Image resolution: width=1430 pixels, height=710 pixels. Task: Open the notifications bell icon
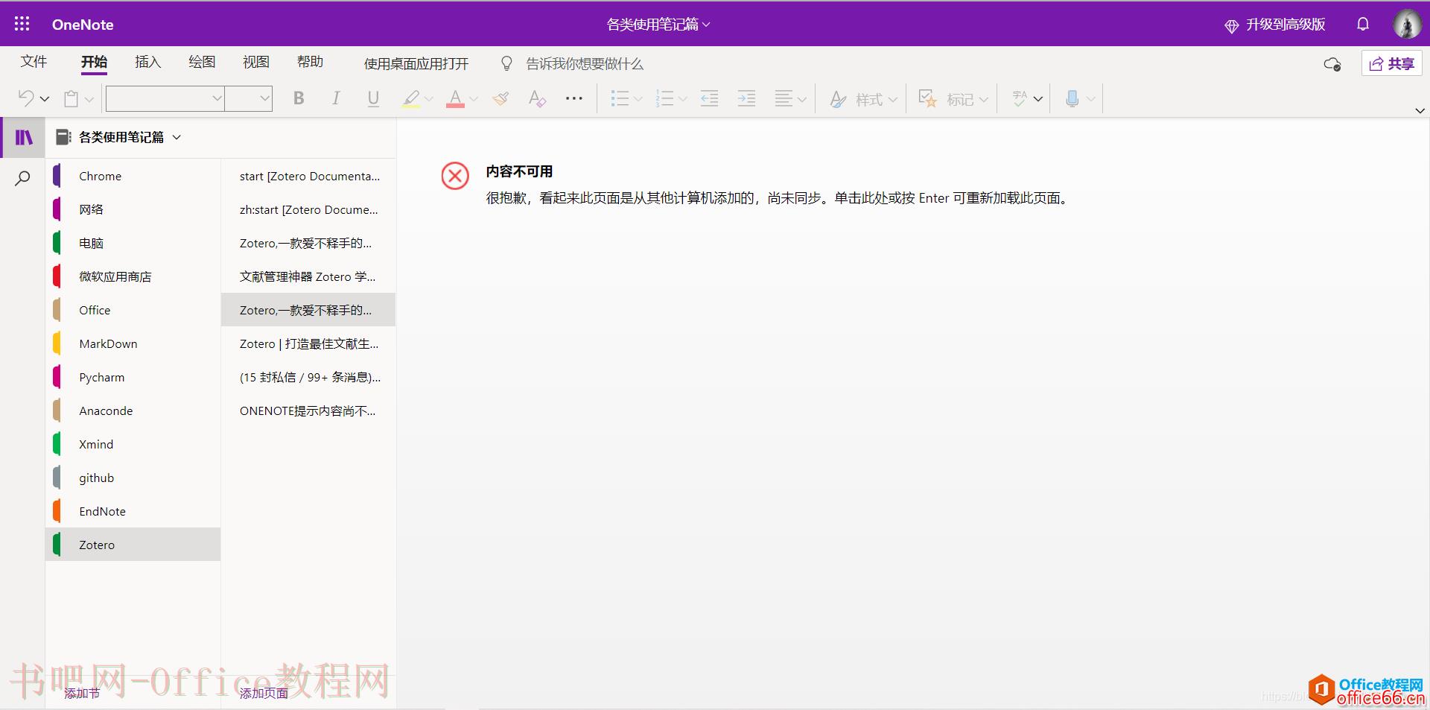[x=1363, y=25]
